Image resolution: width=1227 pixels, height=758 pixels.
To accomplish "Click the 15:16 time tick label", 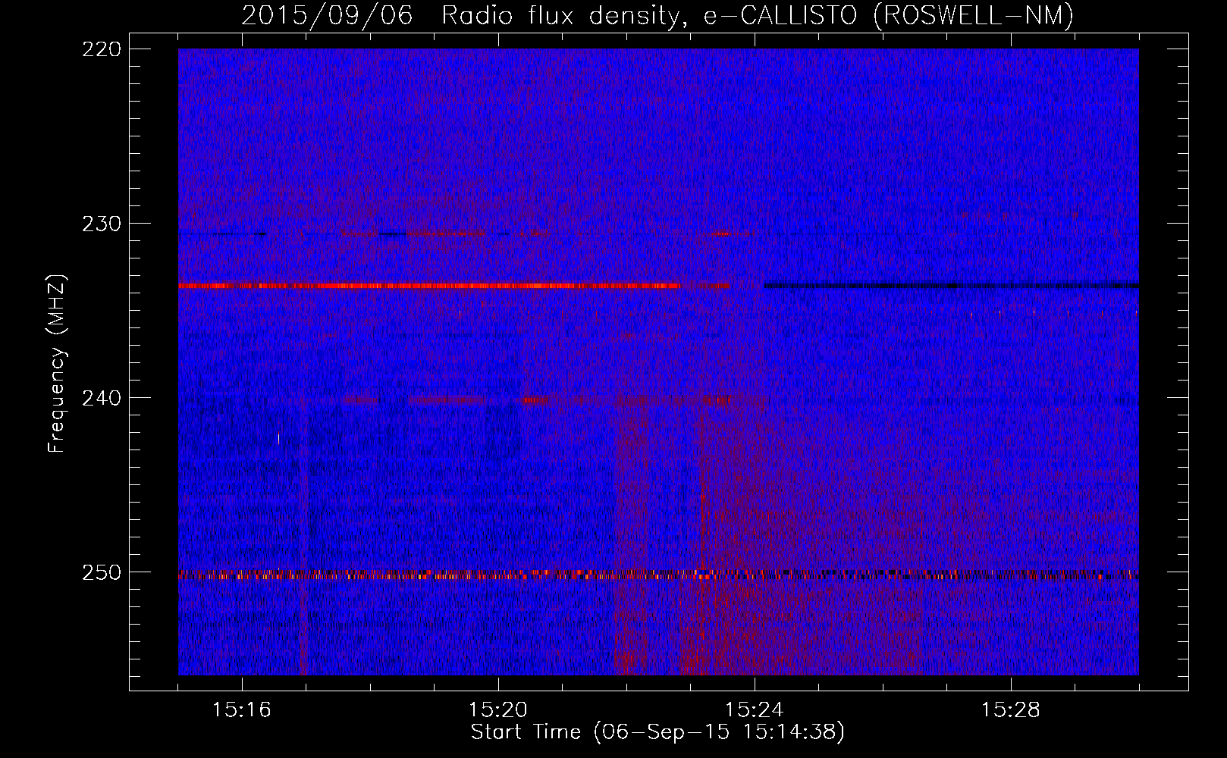I will (242, 709).
